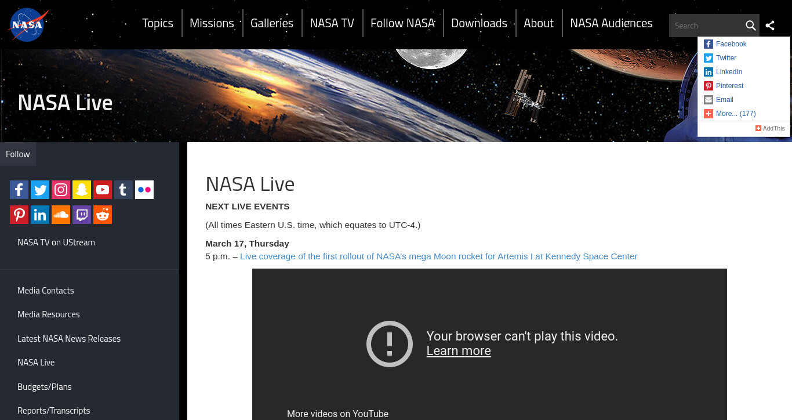This screenshot has width=792, height=420.
Task: Open the NASA TV menu
Action: click(332, 23)
